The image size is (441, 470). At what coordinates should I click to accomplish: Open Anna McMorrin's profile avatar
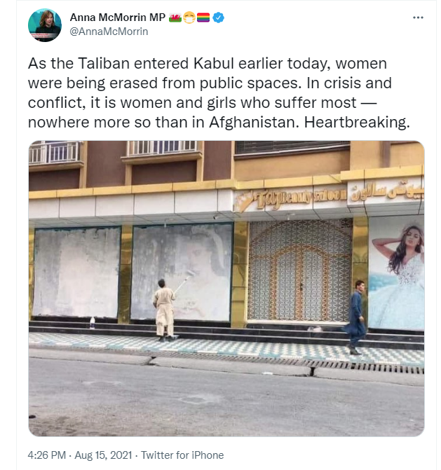(x=45, y=25)
